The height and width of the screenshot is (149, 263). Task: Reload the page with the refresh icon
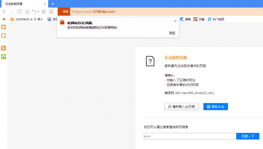pyautogui.click(x=19, y=12)
